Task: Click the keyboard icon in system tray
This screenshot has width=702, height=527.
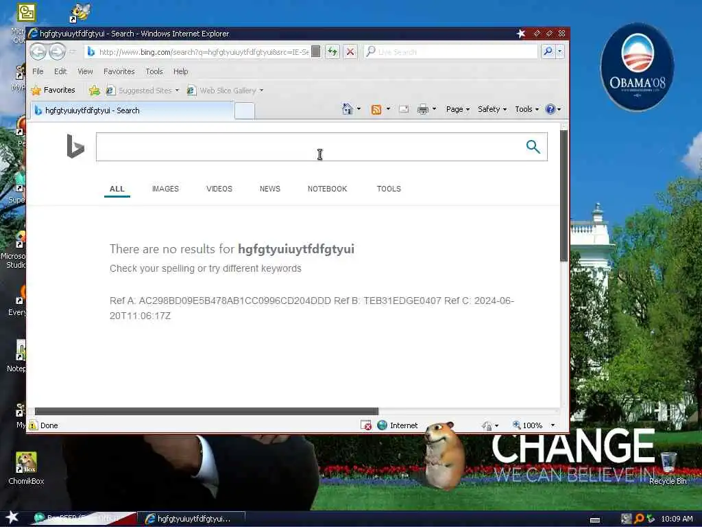Action: click(x=595, y=520)
